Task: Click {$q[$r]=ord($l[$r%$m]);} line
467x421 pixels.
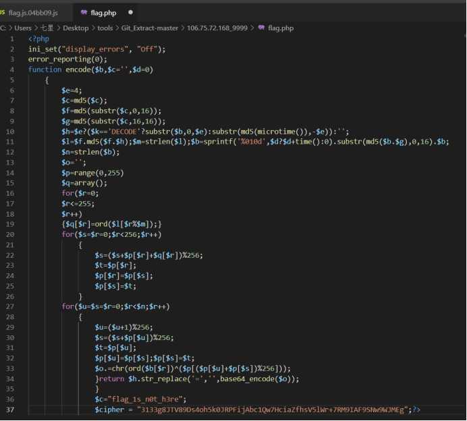Action: click(111, 224)
